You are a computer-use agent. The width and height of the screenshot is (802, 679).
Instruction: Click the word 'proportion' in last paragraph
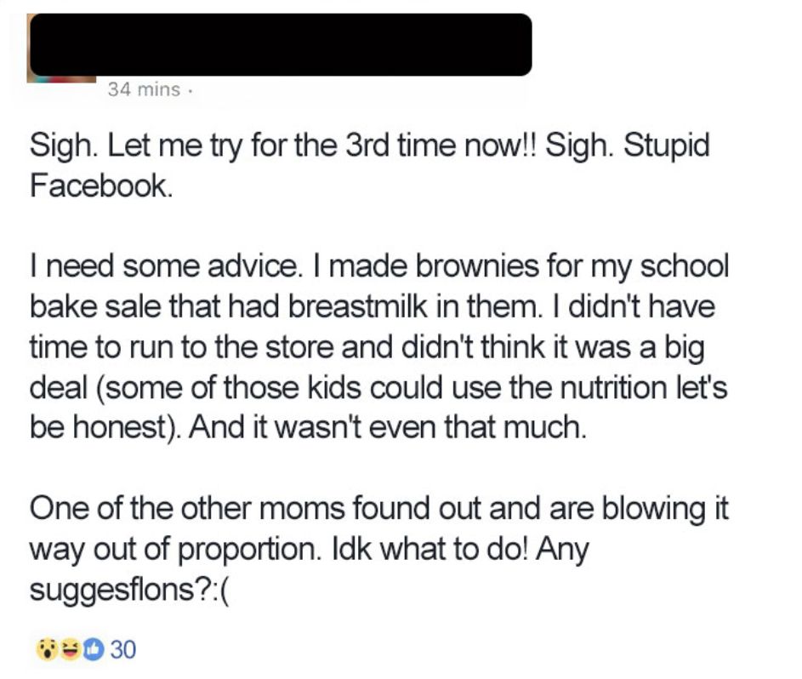click(246, 550)
